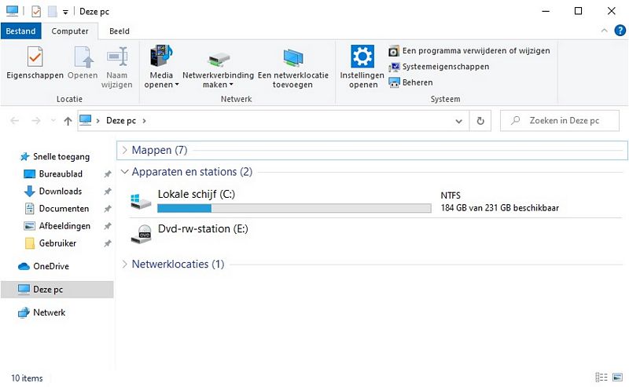
Task: Open the Media openen ribbon icon
Action: point(161,58)
